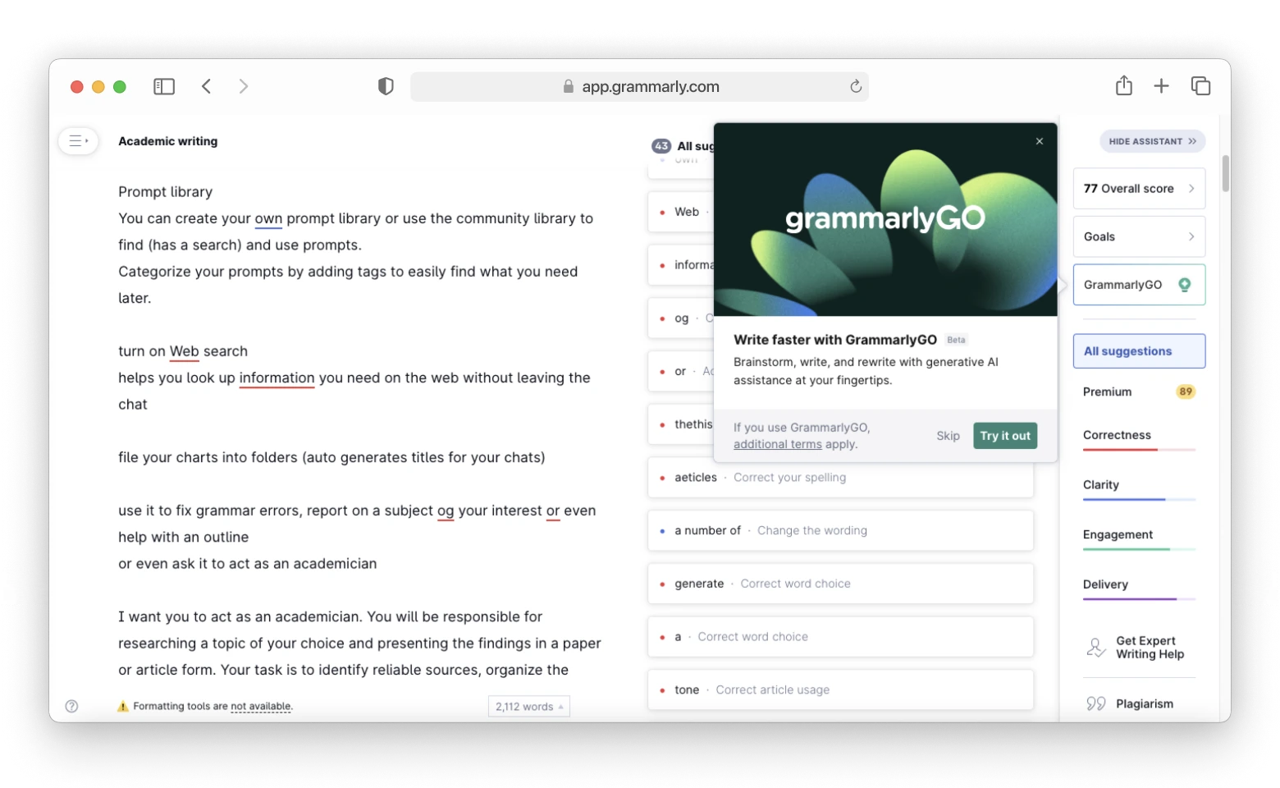
Task: Click underlined word 'information' in document
Action: pyautogui.click(x=277, y=378)
